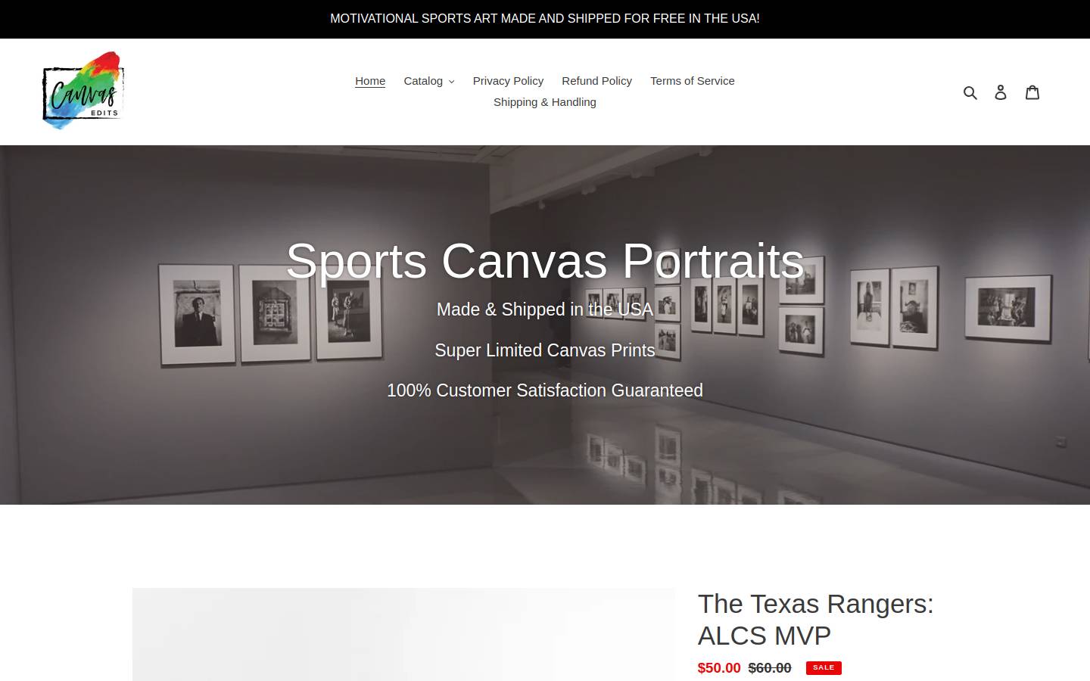Click the red SALE badge
Image resolution: width=1090 pixels, height=681 pixels.
pos(824,667)
